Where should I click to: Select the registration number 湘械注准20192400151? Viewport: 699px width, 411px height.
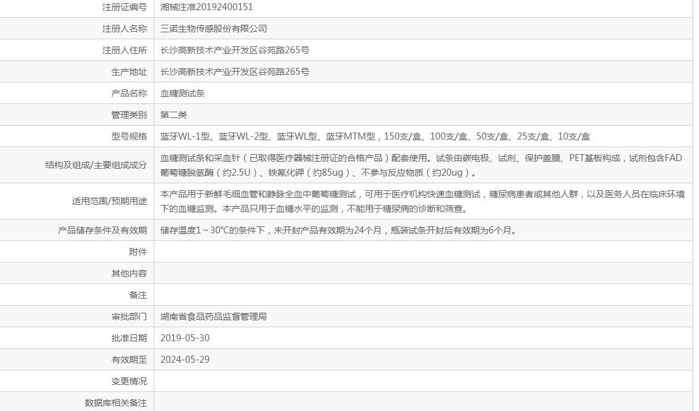[x=206, y=7]
